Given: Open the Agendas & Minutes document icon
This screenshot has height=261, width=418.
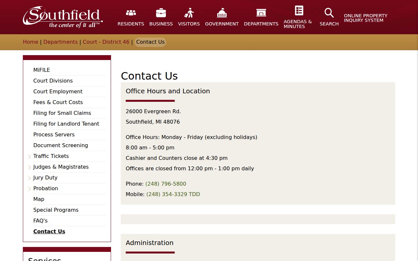Looking at the screenshot, I should coord(299,10).
